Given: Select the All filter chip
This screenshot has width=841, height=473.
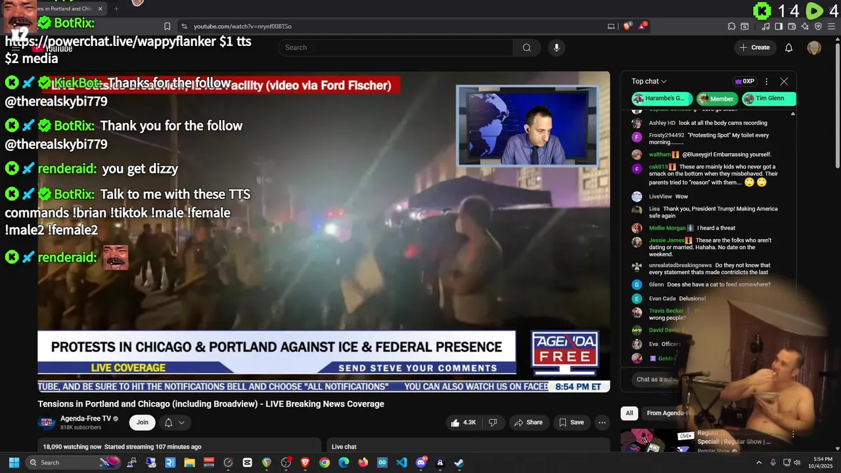Looking at the screenshot, I should click(629, 413).
